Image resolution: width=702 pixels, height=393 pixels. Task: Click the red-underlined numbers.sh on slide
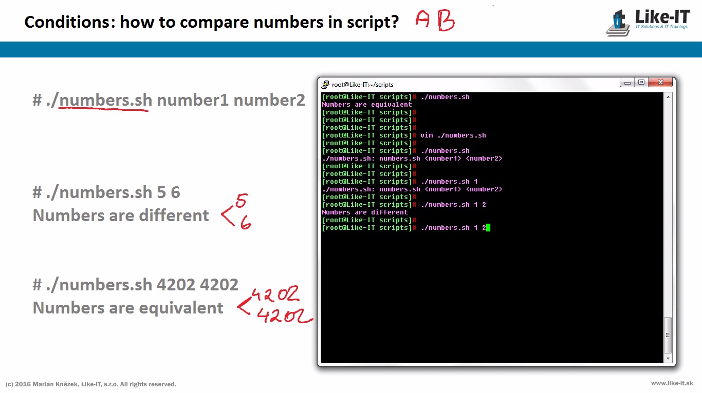tap(105, 100)
